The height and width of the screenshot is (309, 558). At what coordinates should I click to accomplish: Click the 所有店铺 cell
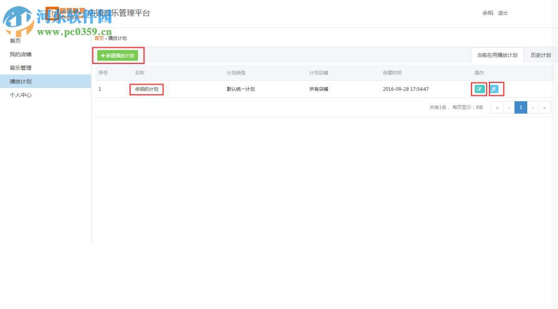[x=319, y=89]
